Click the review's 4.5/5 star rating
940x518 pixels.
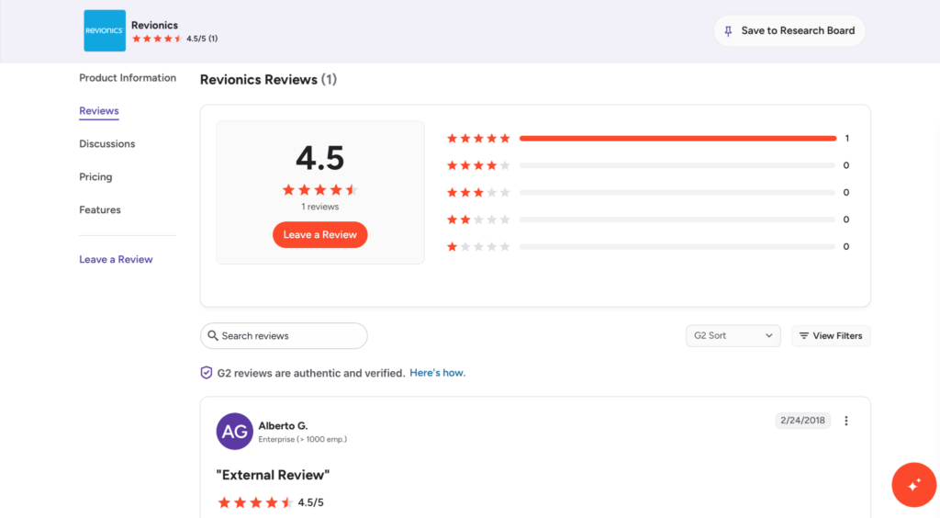tap(271, 502)
